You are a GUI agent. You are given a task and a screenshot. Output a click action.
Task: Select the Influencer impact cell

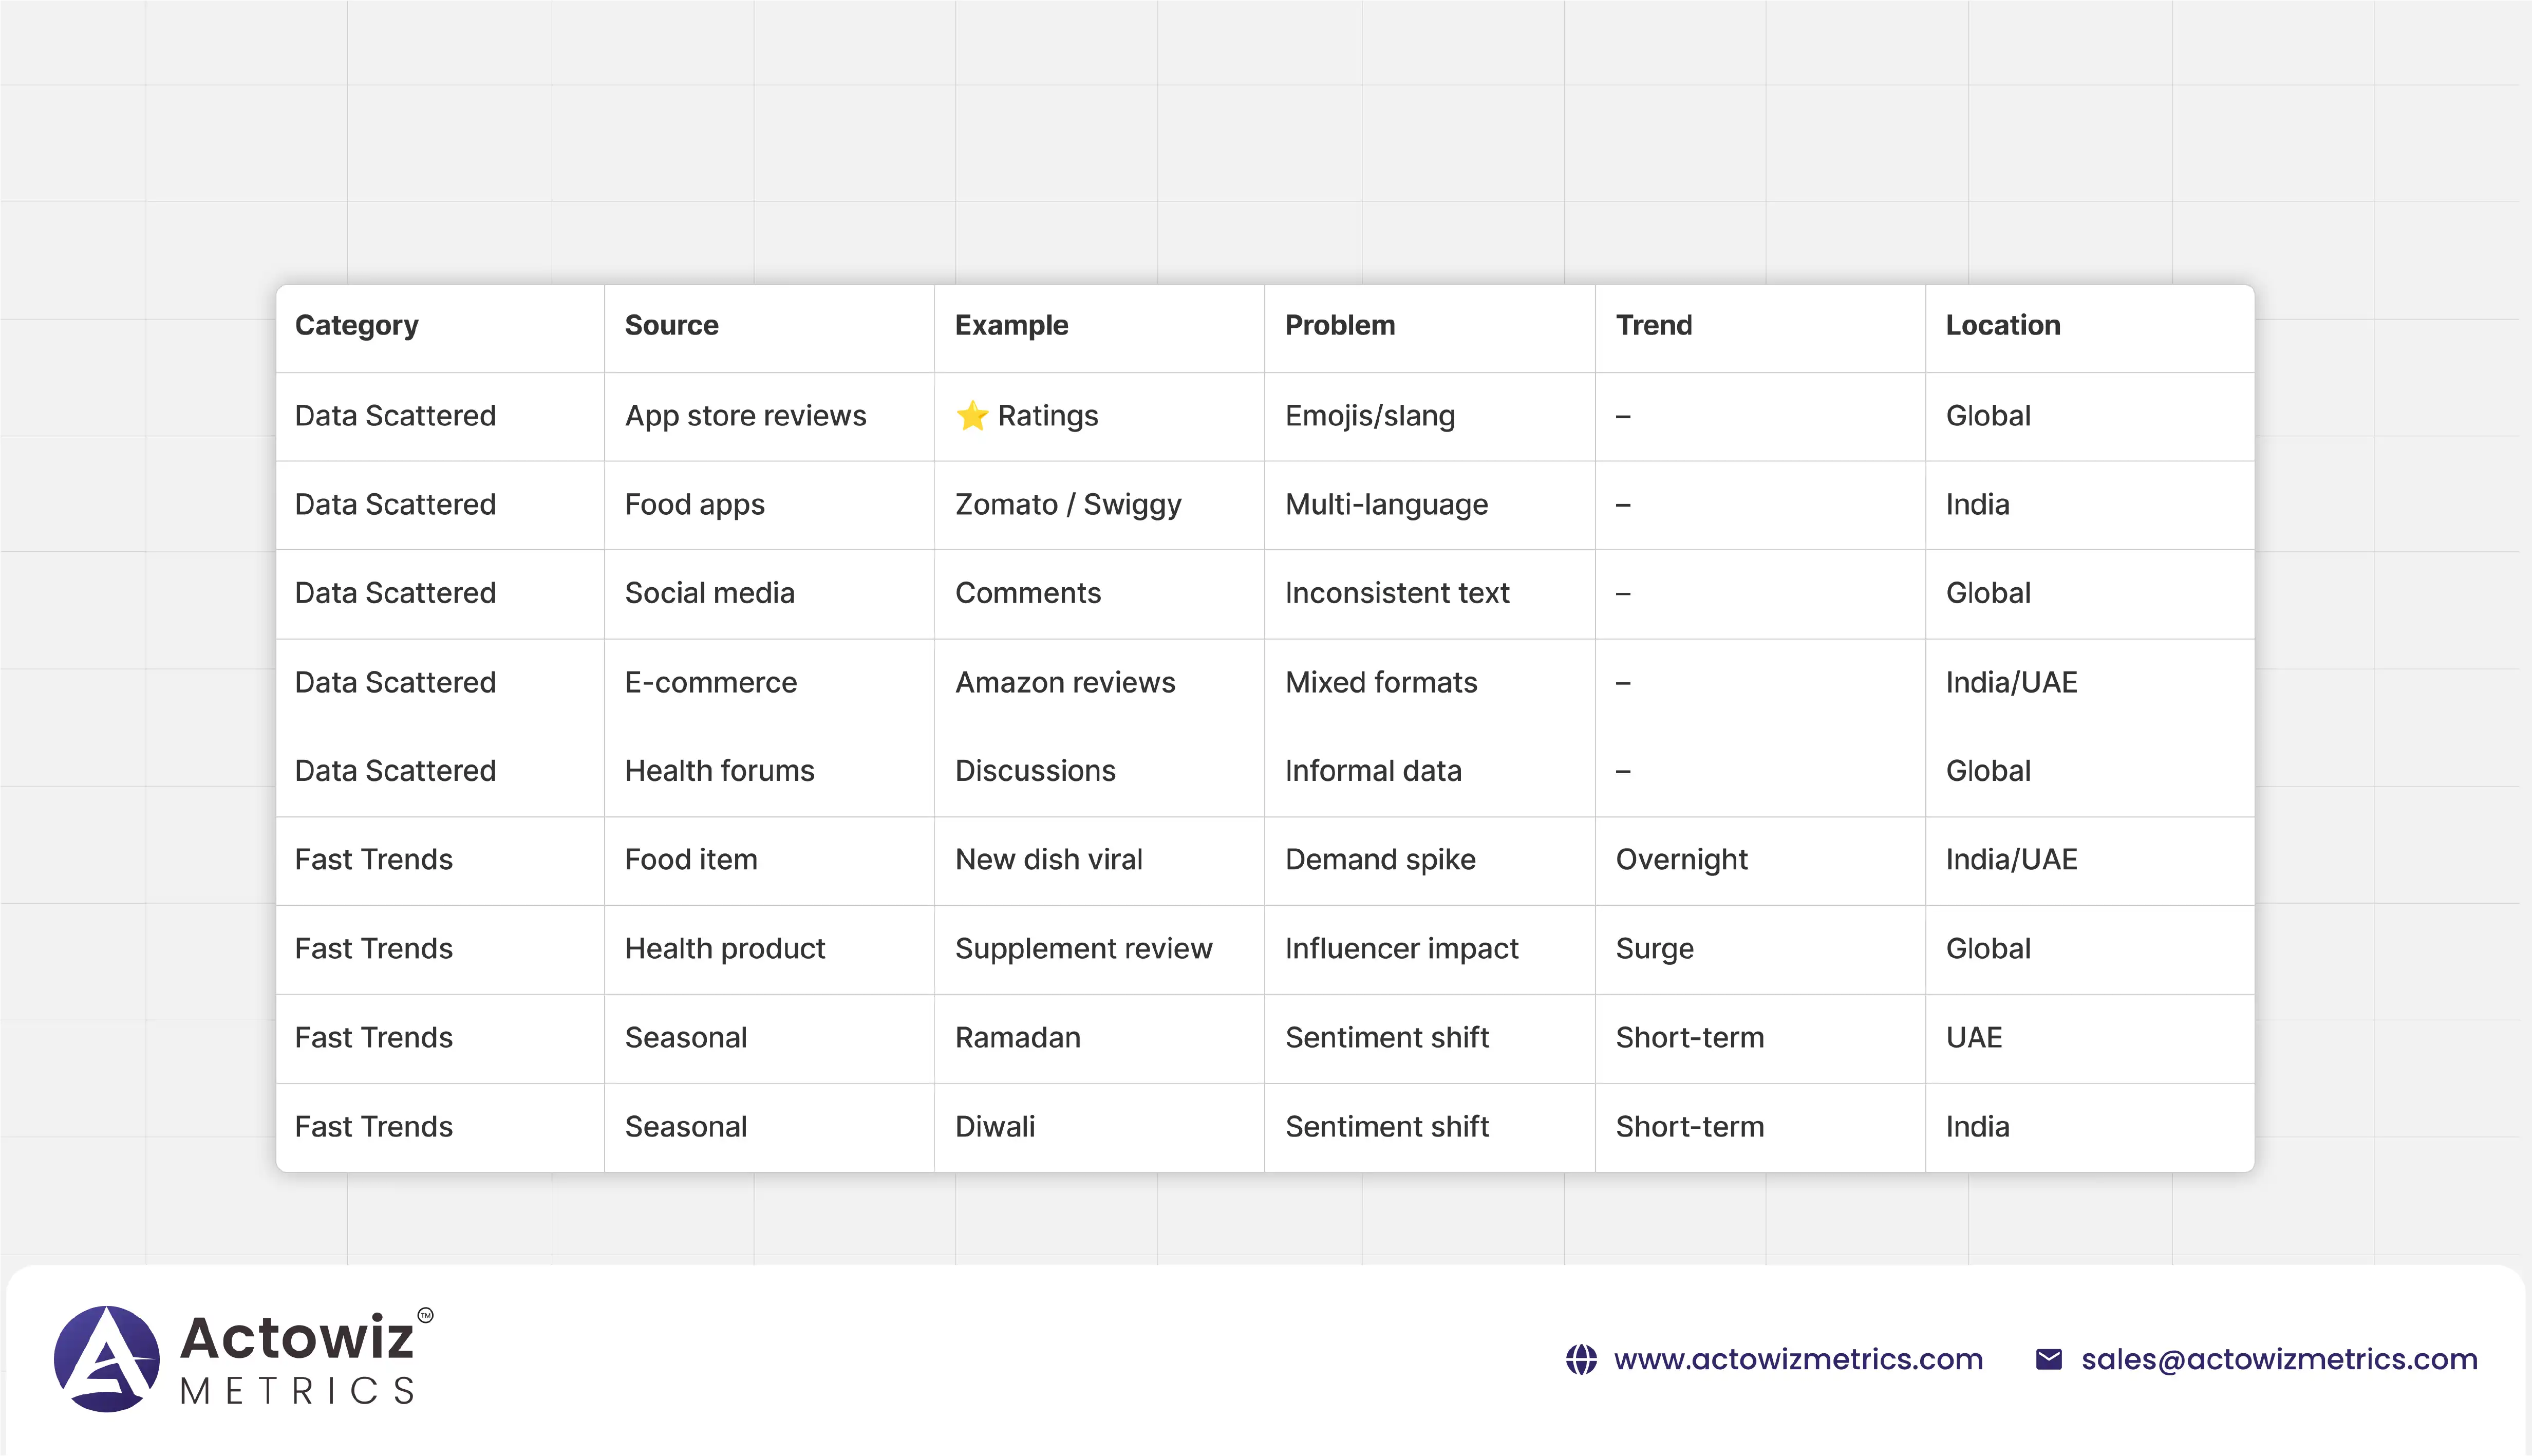[1401, 948]
